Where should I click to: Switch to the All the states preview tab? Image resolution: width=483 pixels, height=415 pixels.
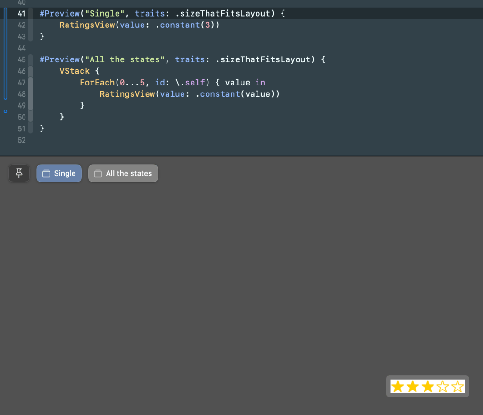123,173
